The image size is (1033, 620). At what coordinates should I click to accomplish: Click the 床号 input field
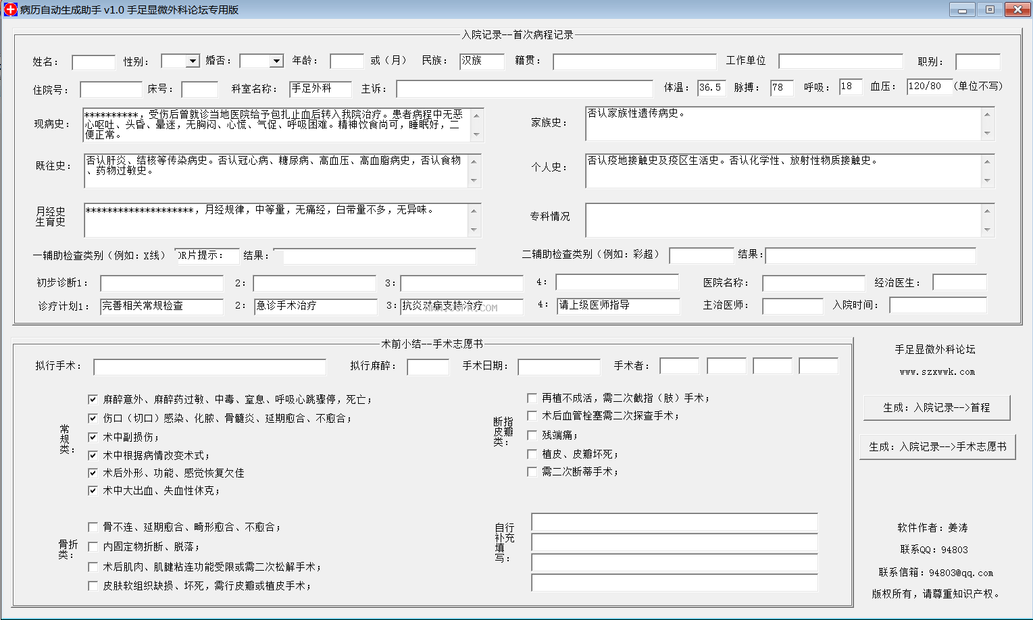click(x=199, y=90)
